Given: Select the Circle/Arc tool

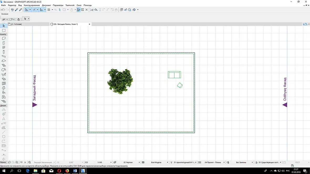Looking at the screenshot, I should (4, 137).
